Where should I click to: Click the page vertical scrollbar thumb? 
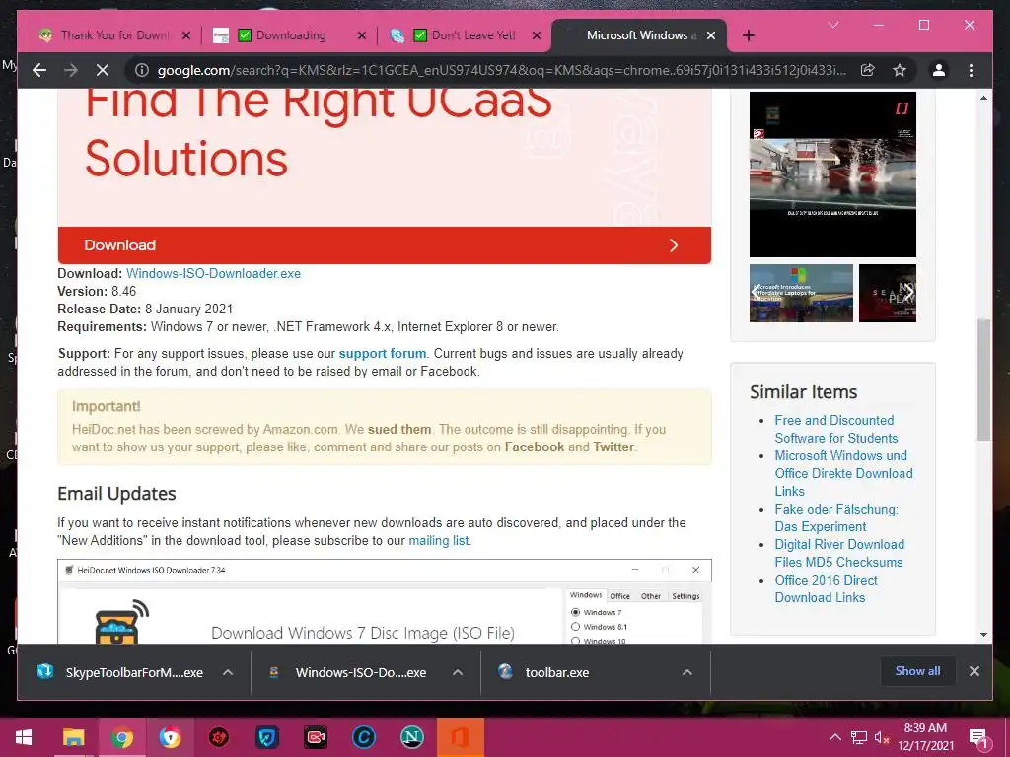point(983,379)
